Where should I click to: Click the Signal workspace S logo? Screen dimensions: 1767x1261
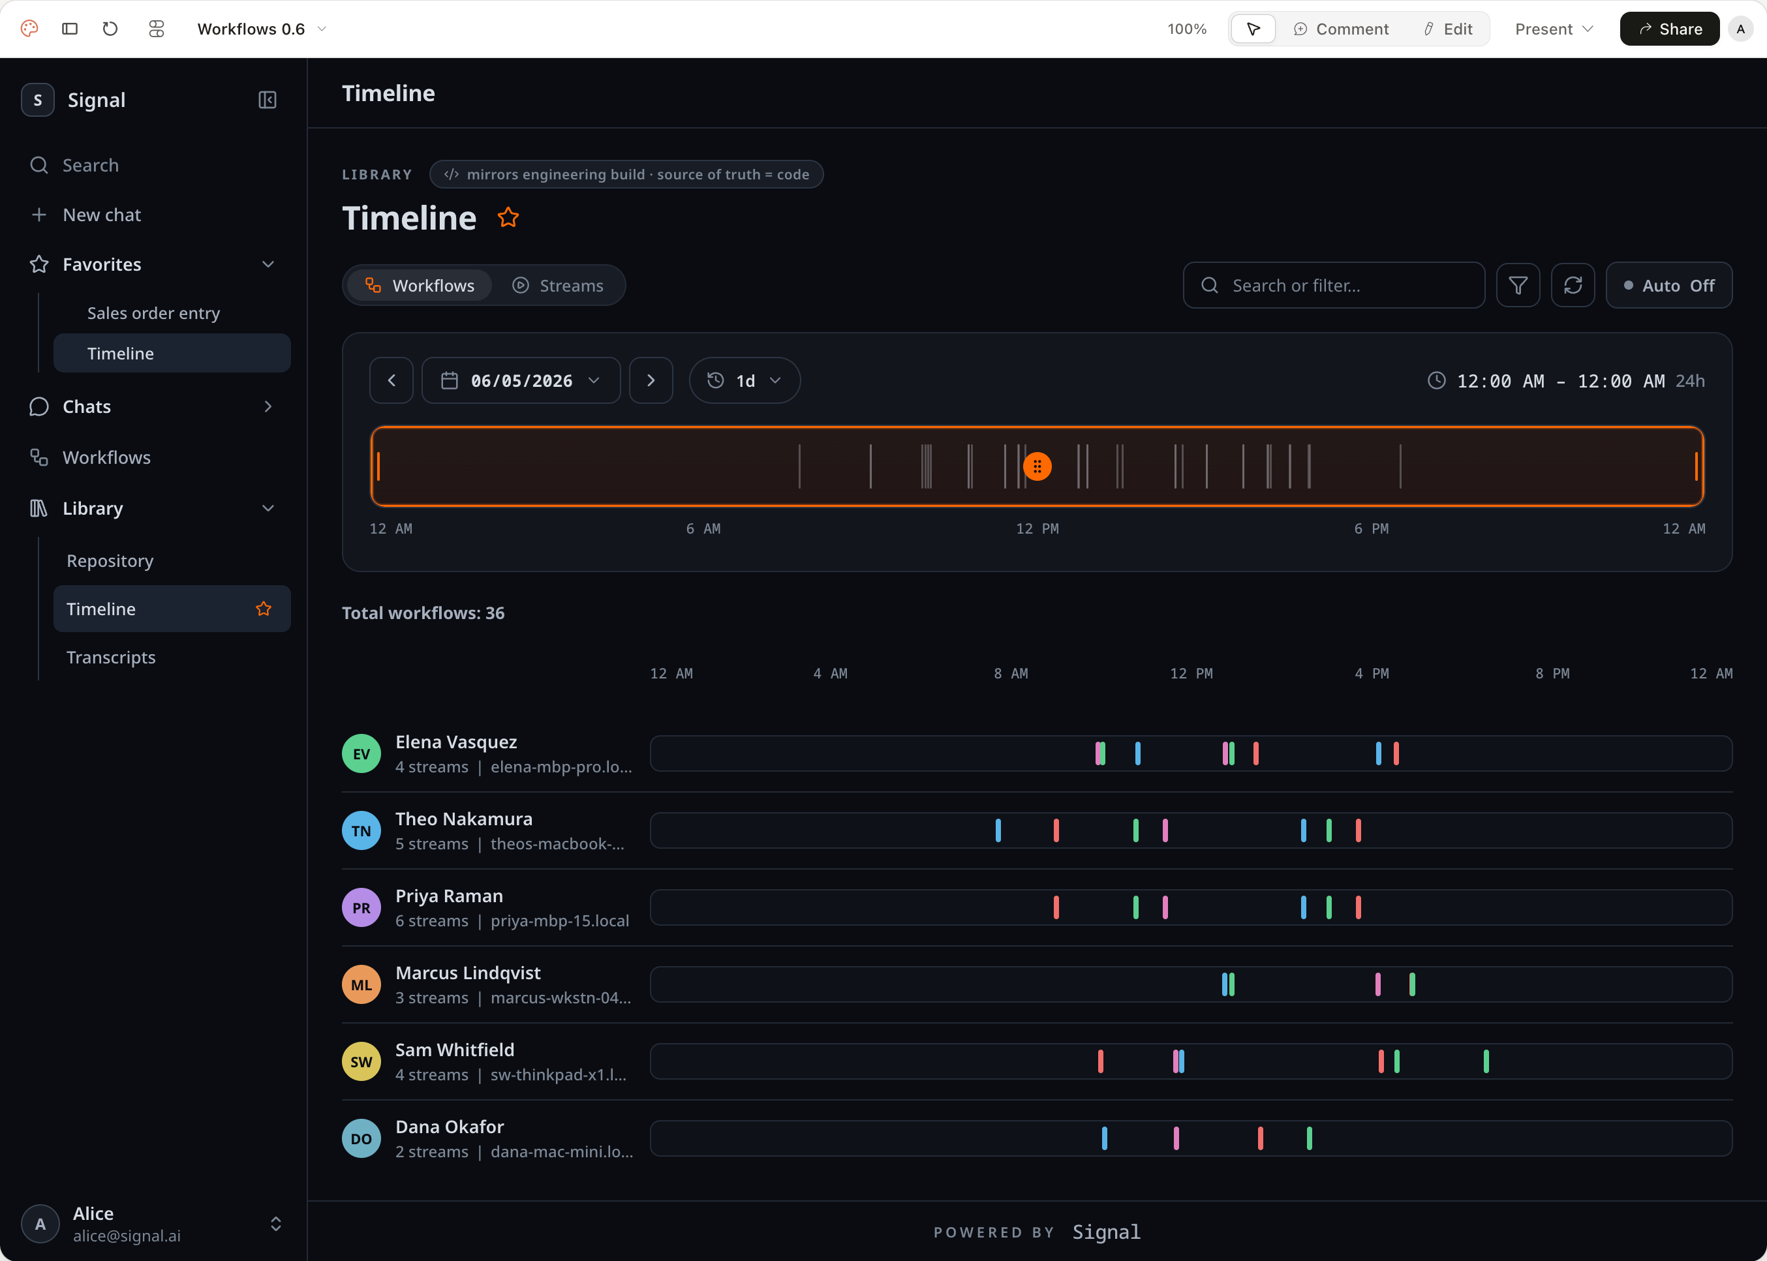coord(37,100)
